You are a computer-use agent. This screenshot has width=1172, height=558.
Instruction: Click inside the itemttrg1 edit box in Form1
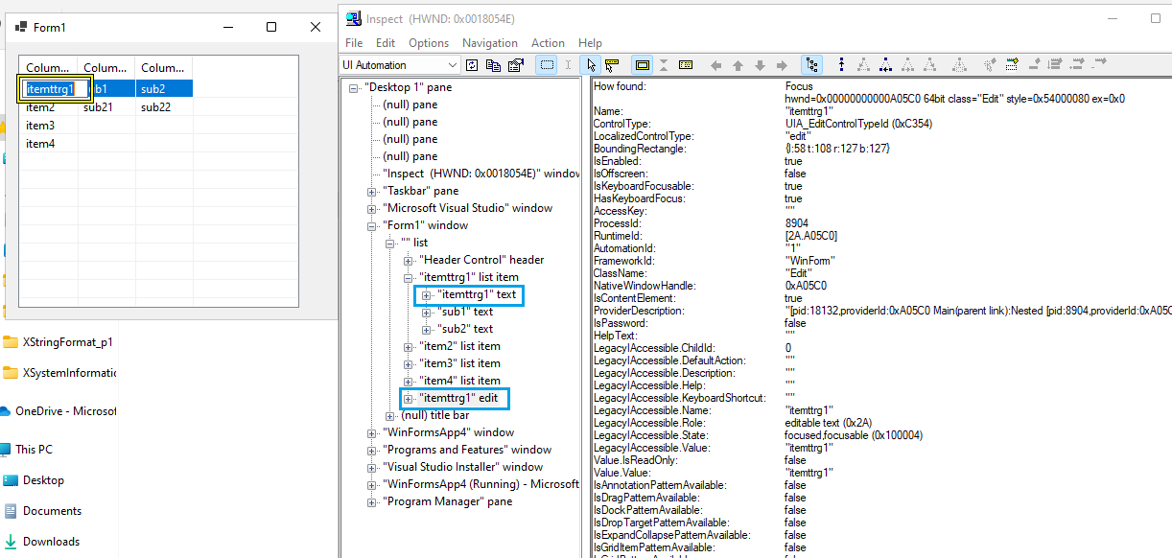point(55,88)
